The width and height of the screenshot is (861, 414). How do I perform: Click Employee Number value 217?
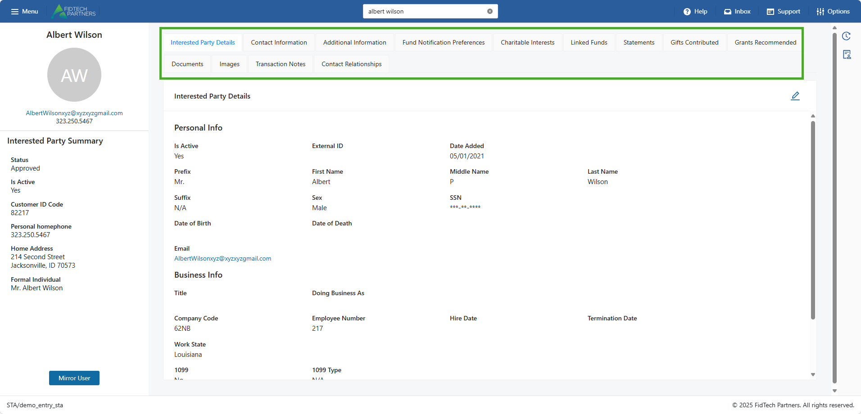click(317, 328)
